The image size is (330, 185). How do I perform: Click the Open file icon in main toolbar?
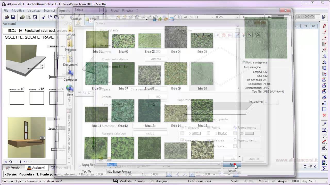click(x=7, y=17)
